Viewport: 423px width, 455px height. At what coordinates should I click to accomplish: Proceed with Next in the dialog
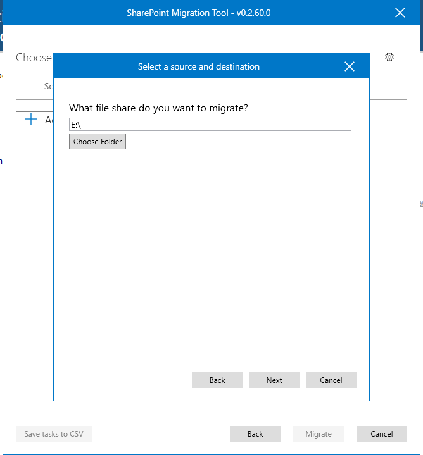coord(274,380)
